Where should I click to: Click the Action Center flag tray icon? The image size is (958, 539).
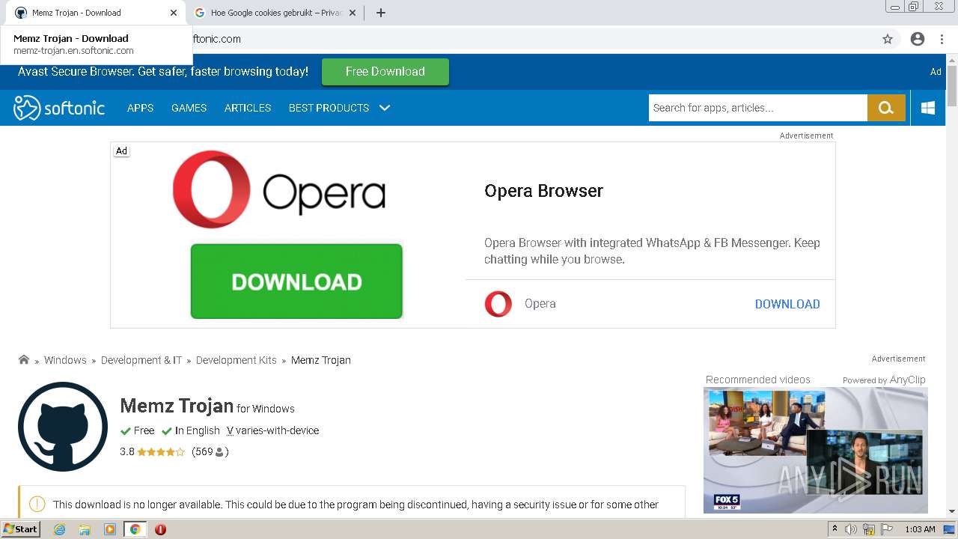[885, 529]
